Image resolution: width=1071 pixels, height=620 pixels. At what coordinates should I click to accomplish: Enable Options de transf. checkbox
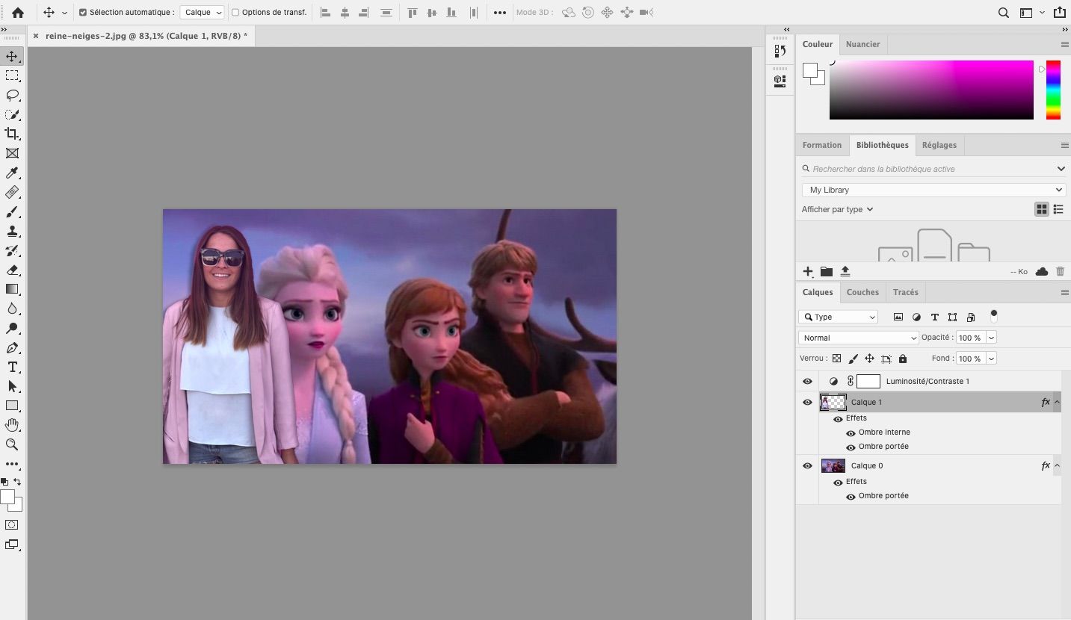(x=235, y=13)
